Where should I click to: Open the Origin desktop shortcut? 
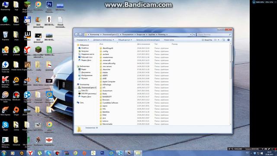click(16, 111)
